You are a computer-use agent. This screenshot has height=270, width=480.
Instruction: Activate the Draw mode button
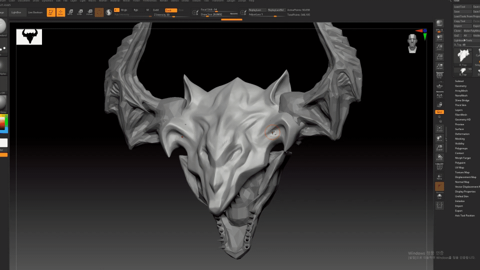tap(60, 12)
